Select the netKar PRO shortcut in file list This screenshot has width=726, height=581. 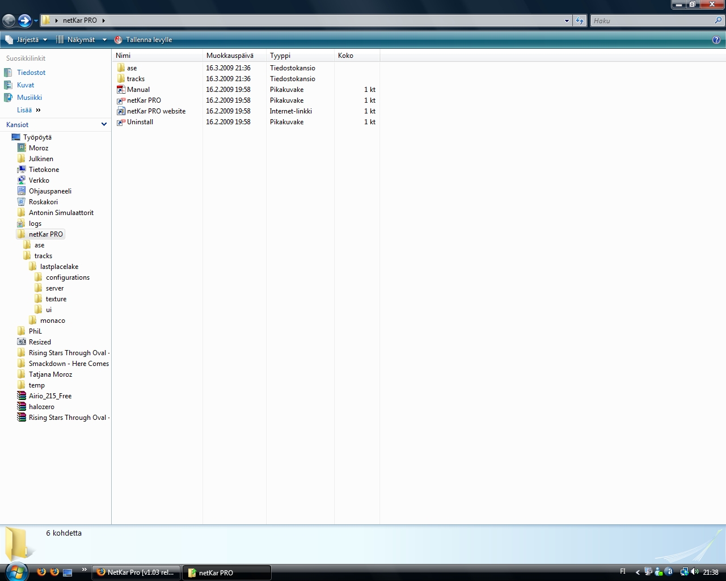(144, 100)
